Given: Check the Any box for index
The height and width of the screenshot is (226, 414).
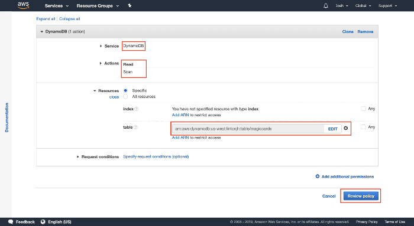Looking at the screenshot, I should point(363,109).
